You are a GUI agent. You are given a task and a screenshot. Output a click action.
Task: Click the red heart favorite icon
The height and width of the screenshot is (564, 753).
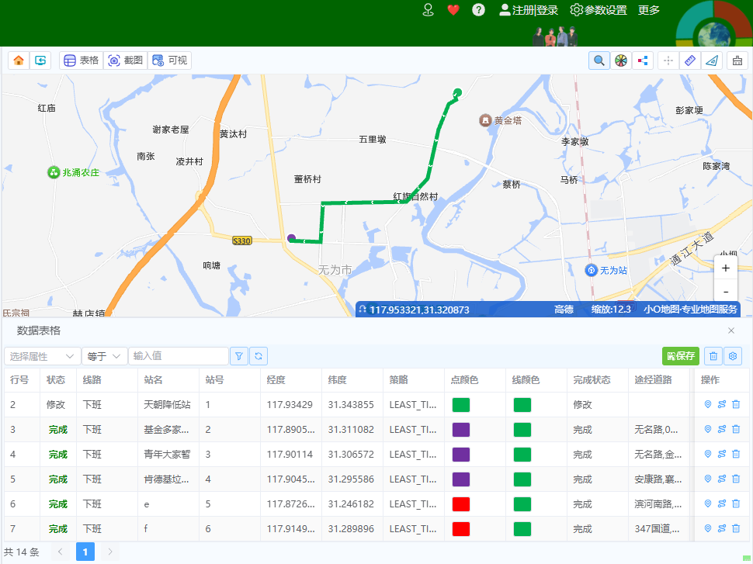click(x=453, y=9)
